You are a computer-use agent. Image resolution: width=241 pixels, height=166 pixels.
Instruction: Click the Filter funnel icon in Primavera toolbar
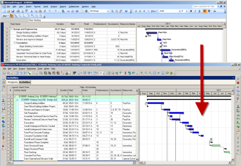(x=89, y=73)
